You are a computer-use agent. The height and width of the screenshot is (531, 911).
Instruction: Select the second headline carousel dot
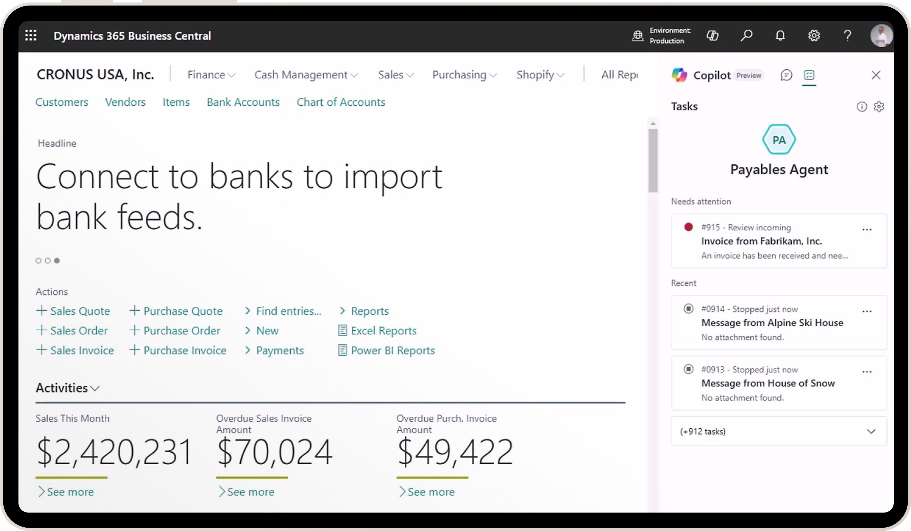[48, 261]
